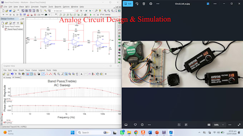Click Edit button in Photos viewer
This screenshot has width=243, height=136.
(x=128, y=4)
